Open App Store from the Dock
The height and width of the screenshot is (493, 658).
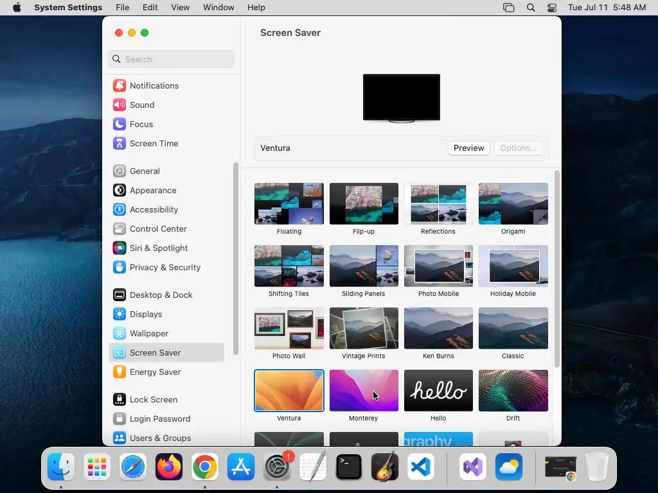tap(241, 467)
